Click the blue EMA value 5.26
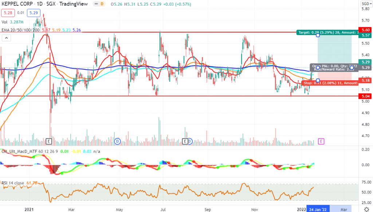The height and width of the screenshot is (212, 373). coord(76,30)
